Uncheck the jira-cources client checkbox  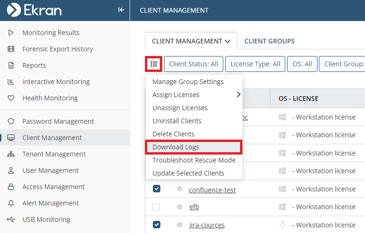(x=157, y=225)
